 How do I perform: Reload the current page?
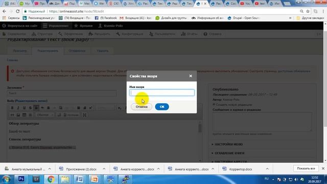[18, 11]
